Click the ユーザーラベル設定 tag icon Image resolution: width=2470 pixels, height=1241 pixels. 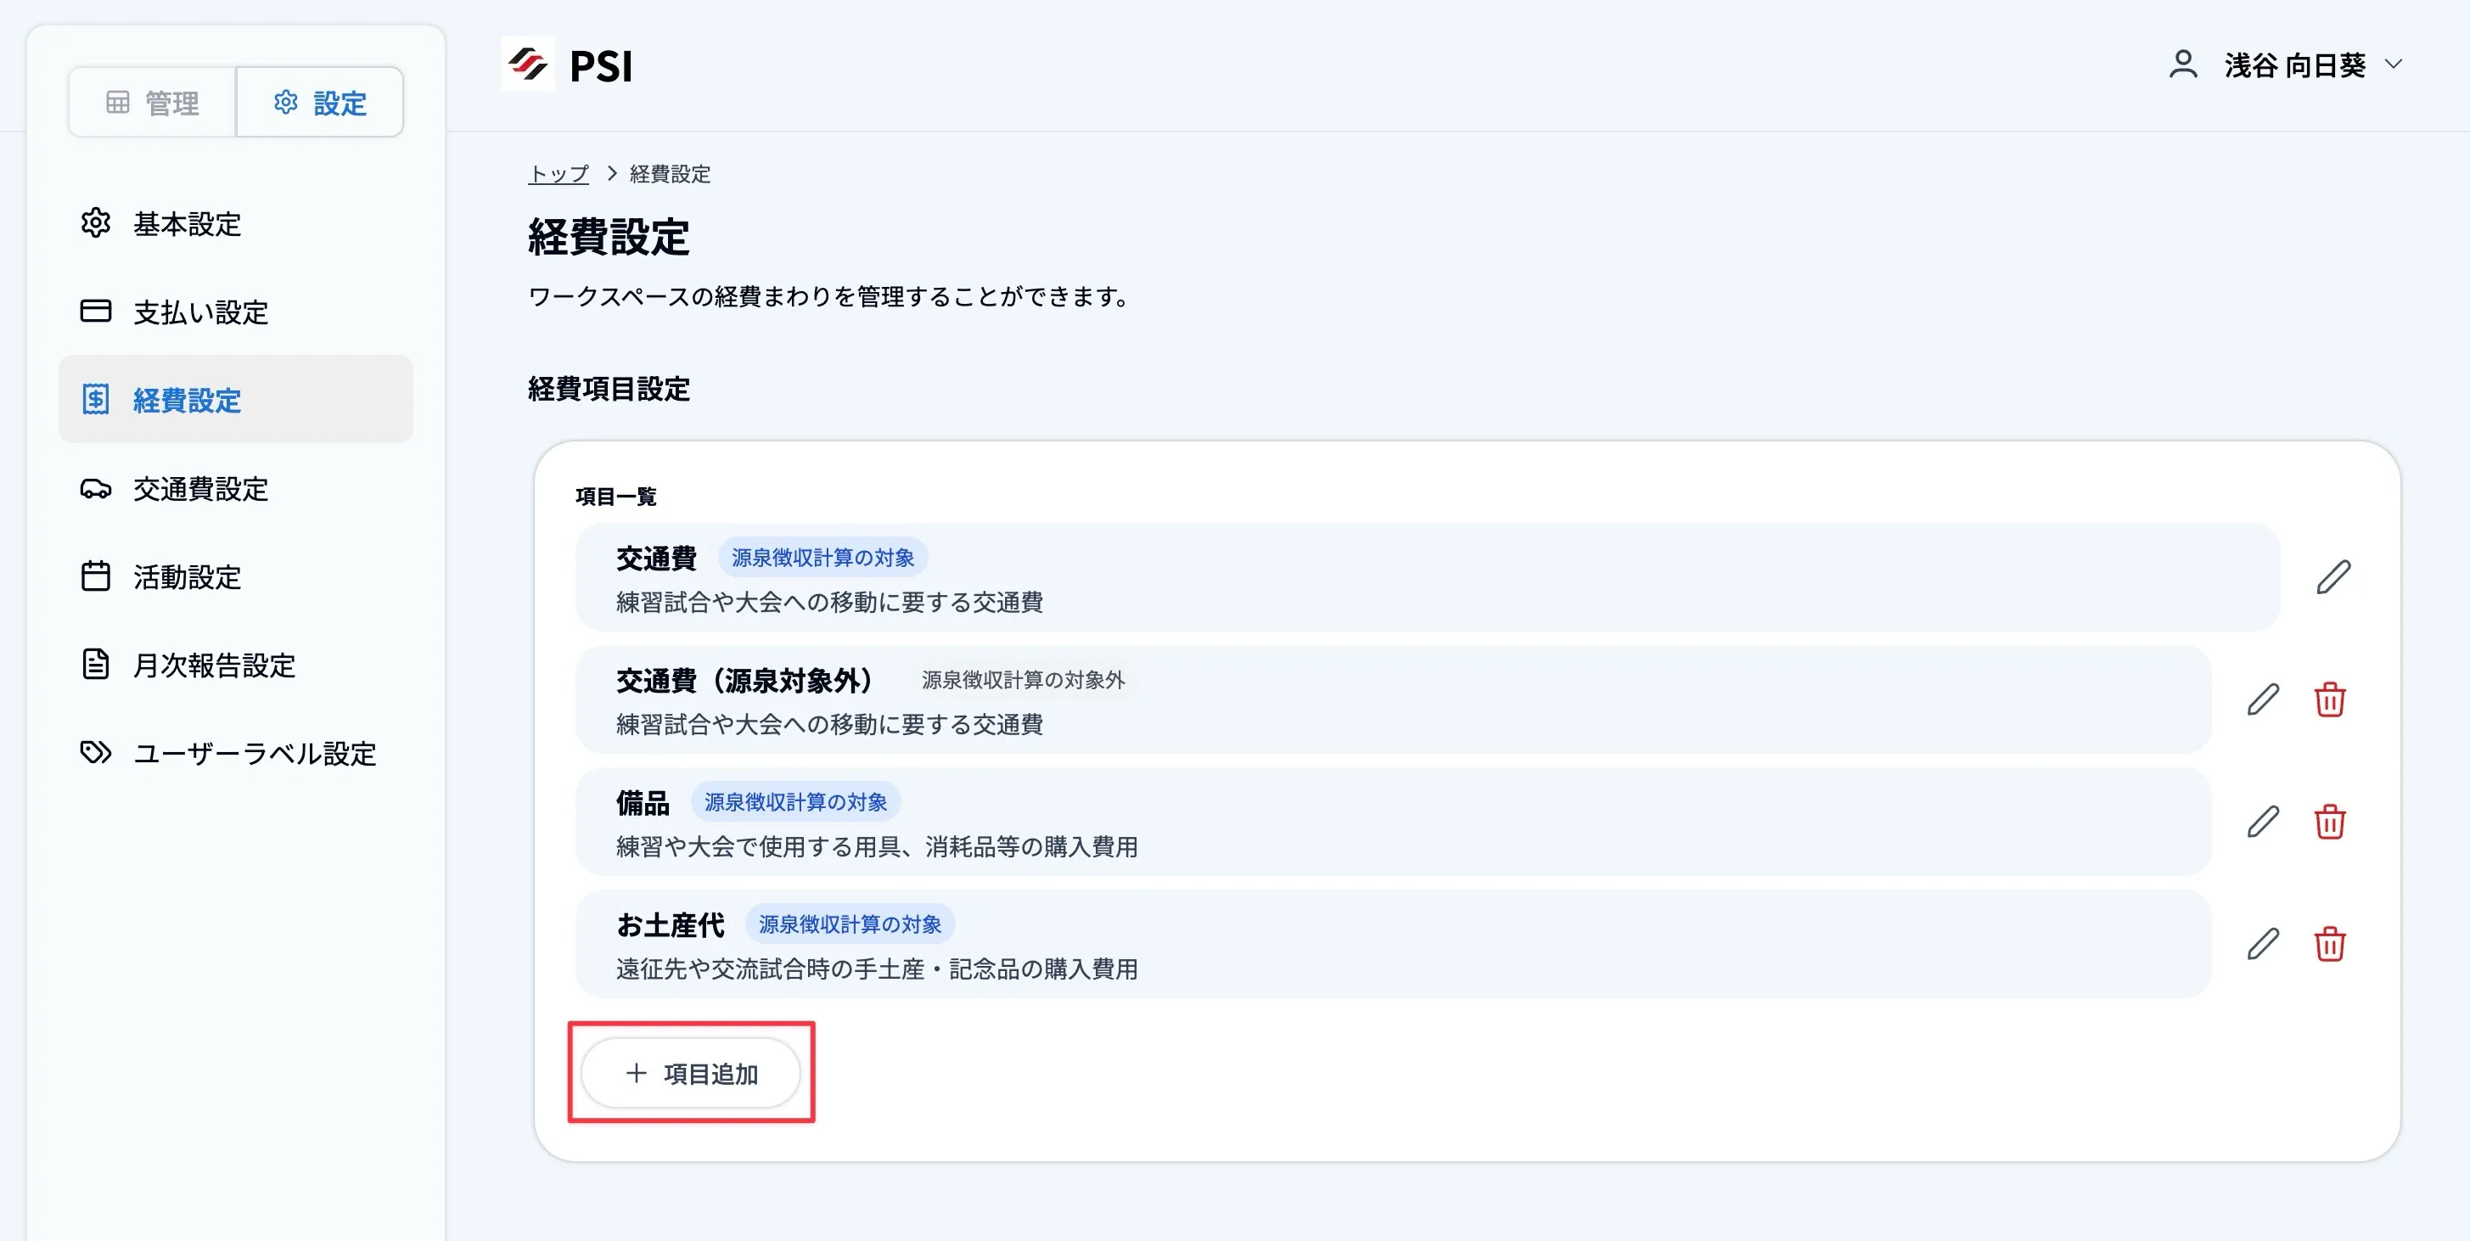pyautogui.click(x=96, y=754)
